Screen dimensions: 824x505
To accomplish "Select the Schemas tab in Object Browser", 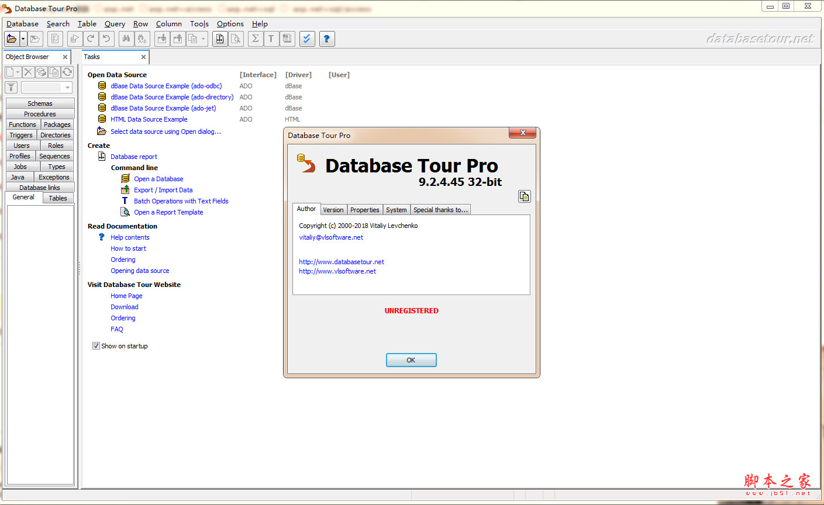I will coord(40,103).
